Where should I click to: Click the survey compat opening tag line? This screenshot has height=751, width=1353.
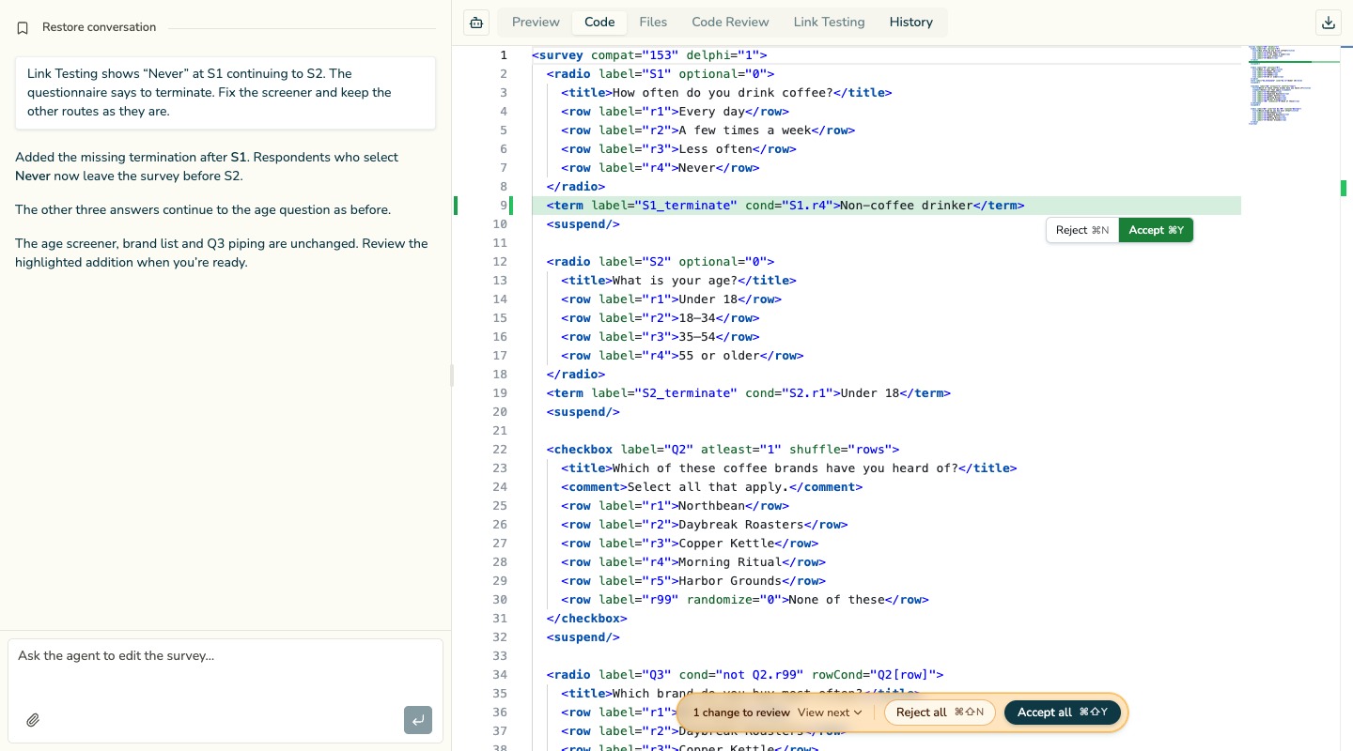tap(649, 55)
